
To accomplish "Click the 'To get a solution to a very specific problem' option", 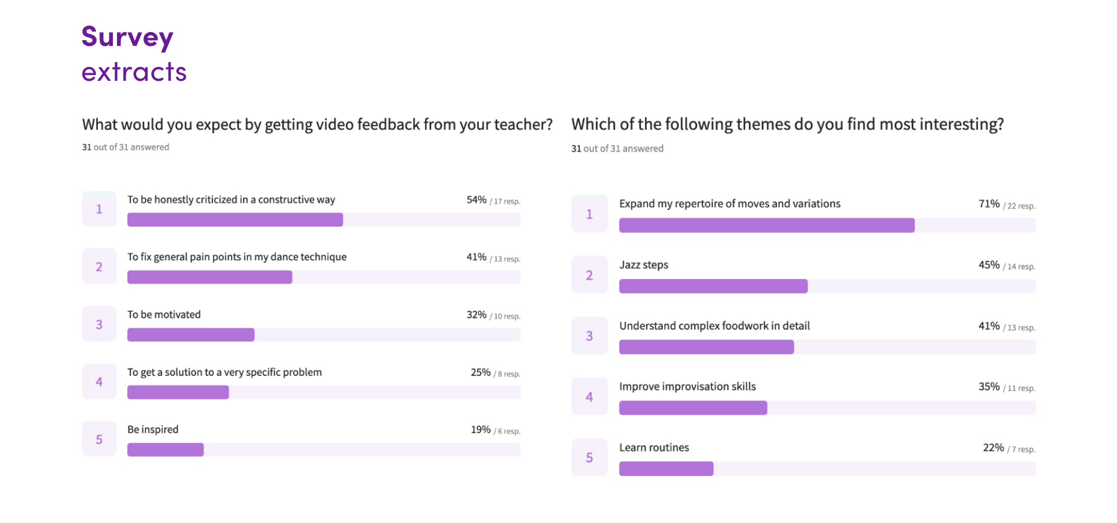I will (225, 372).
